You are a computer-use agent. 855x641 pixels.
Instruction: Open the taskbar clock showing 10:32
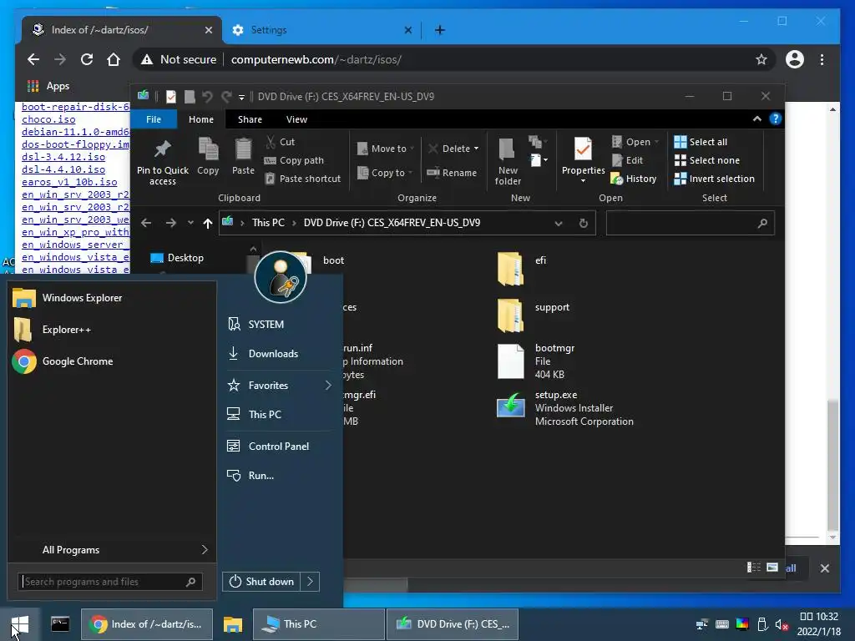[x=818, y=624]
